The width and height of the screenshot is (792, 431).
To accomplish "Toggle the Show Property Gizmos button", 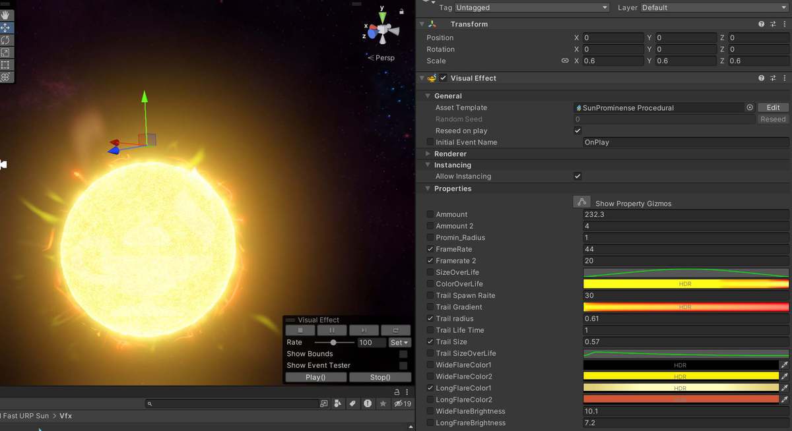I will (x=581, y=202).
